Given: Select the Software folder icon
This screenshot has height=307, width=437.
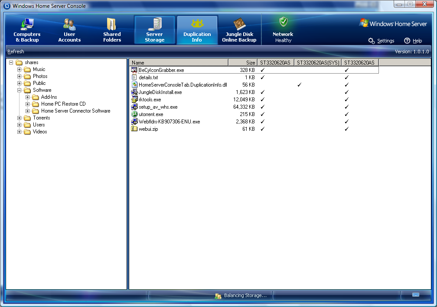Looking at the screenshot, I should 27,90.
